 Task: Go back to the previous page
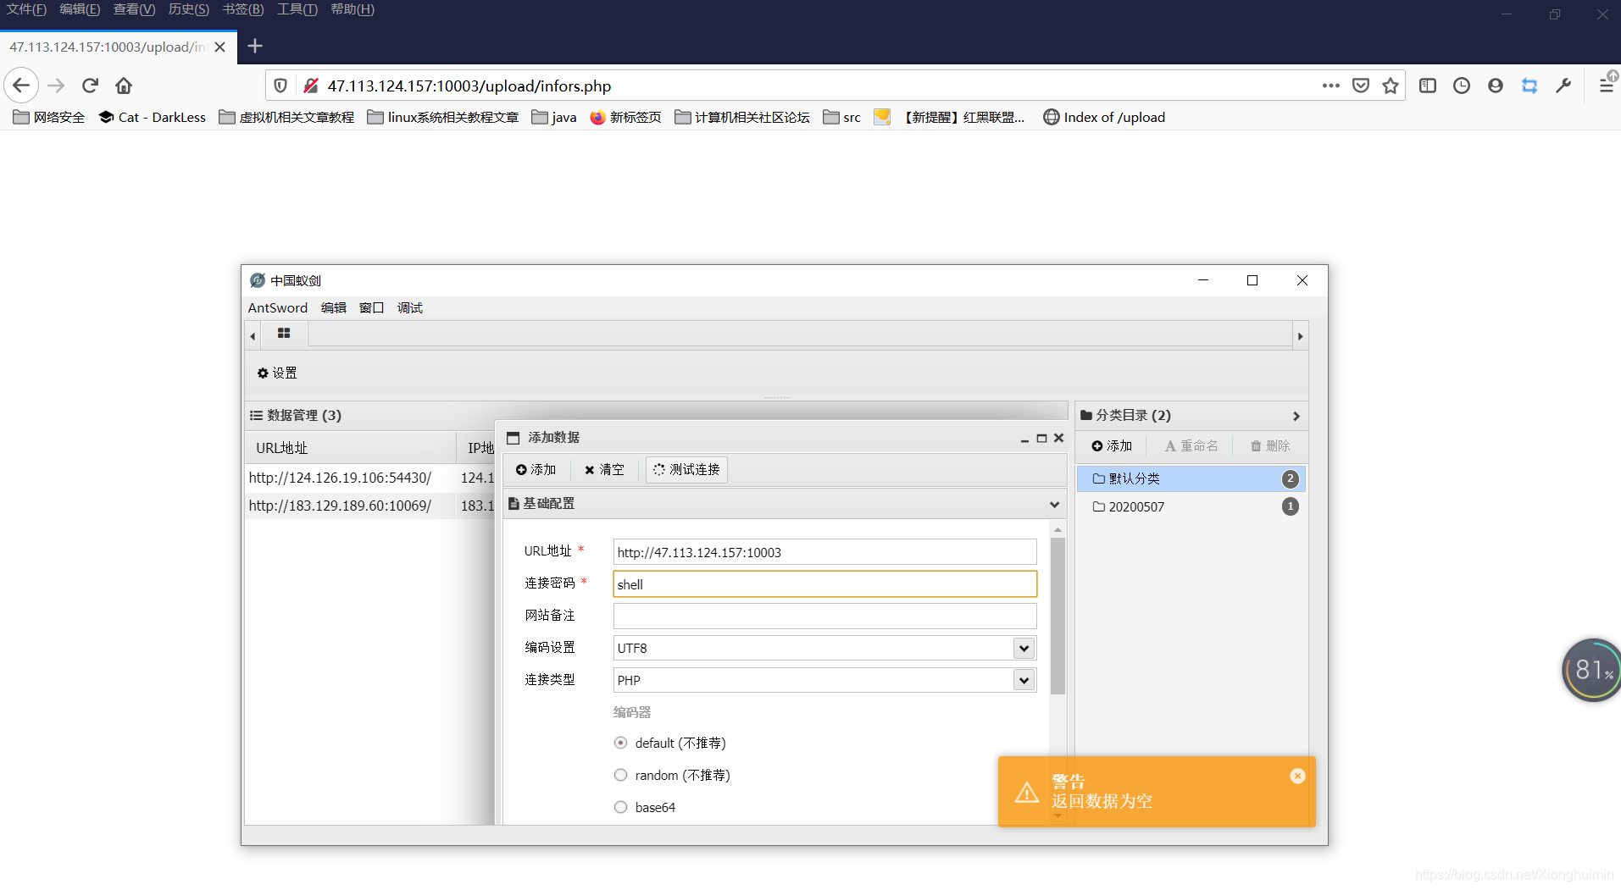coord(21,86)
